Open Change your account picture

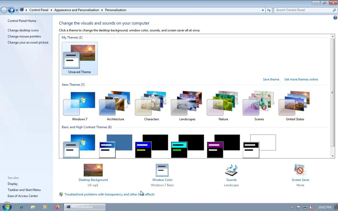(28, 42)
